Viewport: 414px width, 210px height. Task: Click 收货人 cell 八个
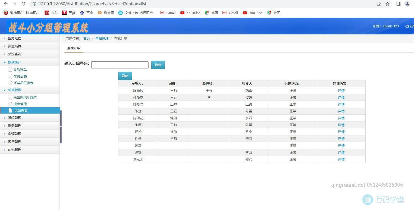(x=249, y=132)
